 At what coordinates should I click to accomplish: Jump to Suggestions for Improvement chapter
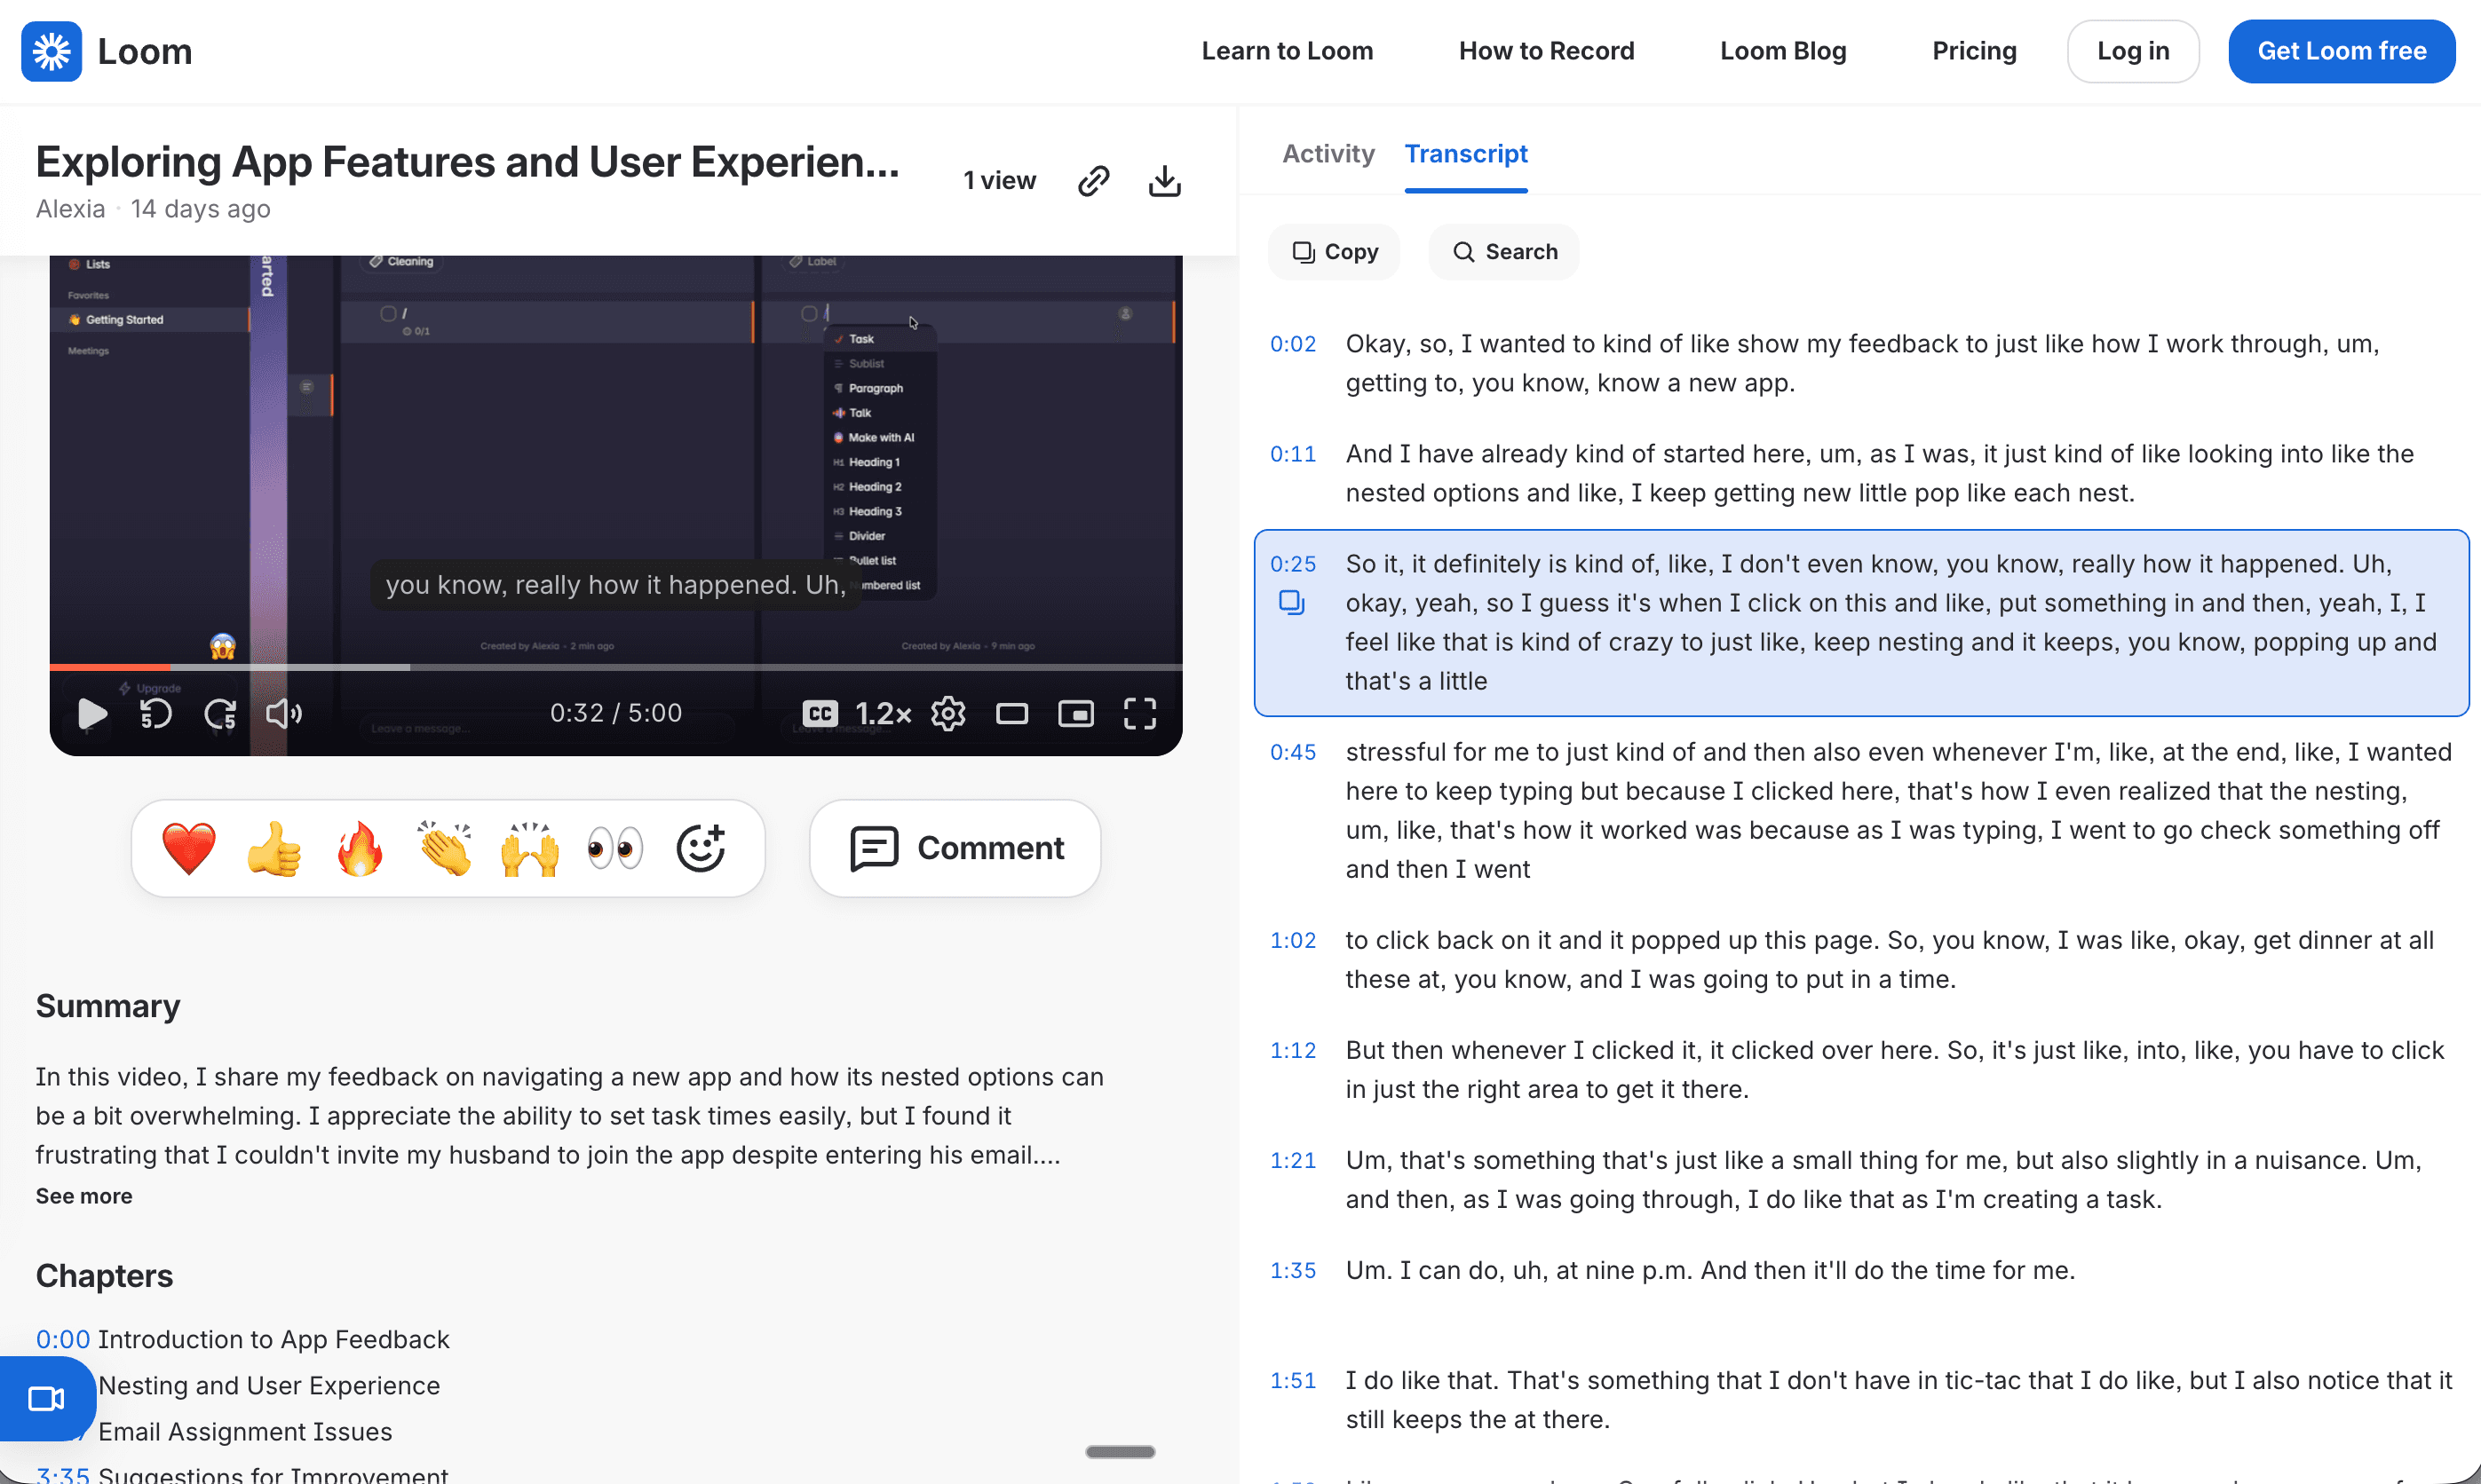(x=242, y=1475)
